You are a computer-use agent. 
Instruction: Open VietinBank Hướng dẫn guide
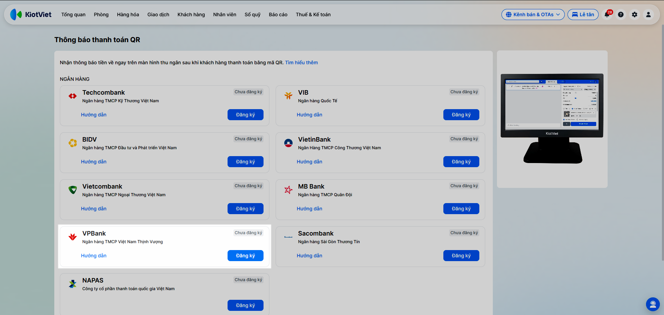310,162
